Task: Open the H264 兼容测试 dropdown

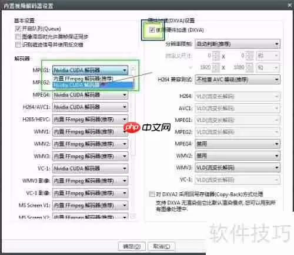Action: 238,80
